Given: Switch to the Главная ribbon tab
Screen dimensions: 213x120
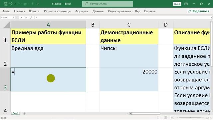Looking at the screenshot, I should 19,11.
